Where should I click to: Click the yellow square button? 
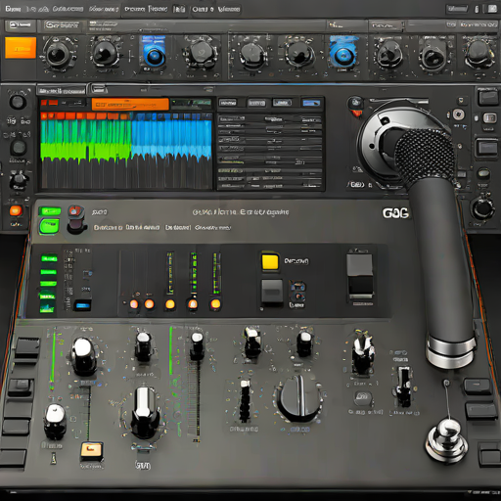(x=270, y=261)
